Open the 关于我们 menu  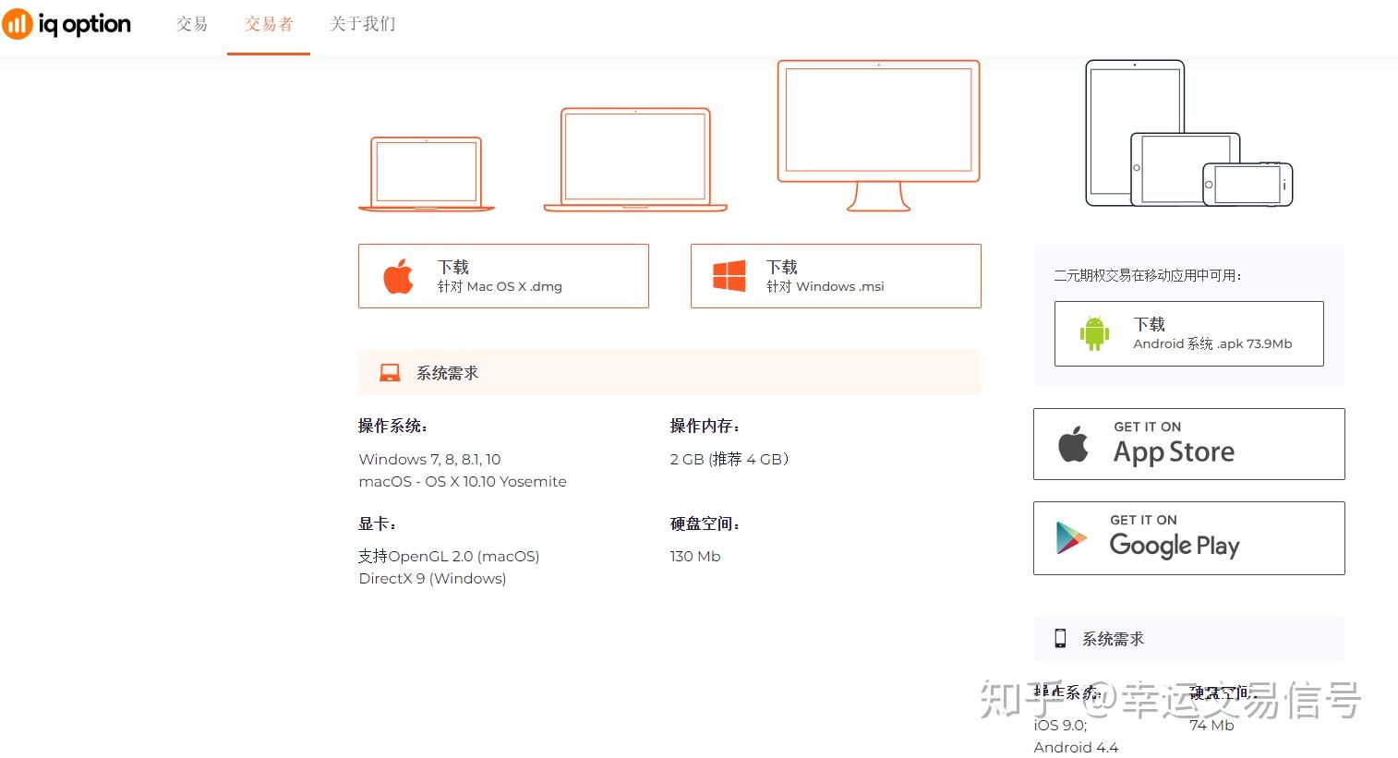tap(362, 24)
